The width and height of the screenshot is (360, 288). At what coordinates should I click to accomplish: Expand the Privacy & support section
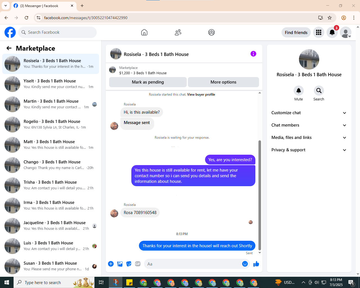click(309, 150)
